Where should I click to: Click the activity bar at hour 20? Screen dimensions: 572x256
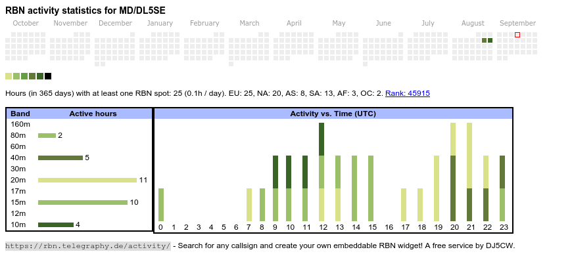[x=453, y=172]
